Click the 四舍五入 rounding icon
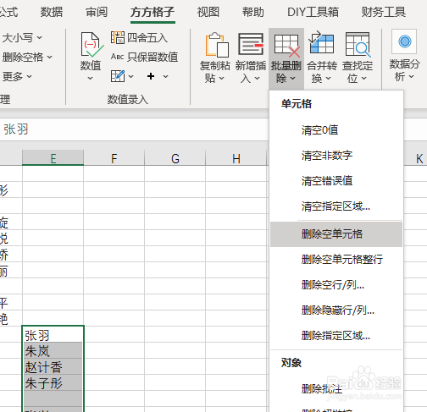Viewport: 427px width, 412px height. pyautogui.click(x=118, y=37)
